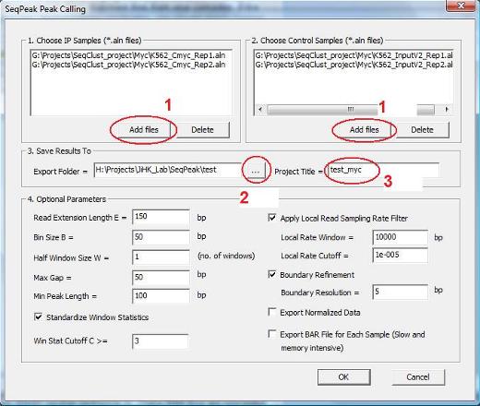Viewport: 480px width, 406px height.
Task: Uncheck Standardize Window Statistics
Action: (x=38, y=316)
